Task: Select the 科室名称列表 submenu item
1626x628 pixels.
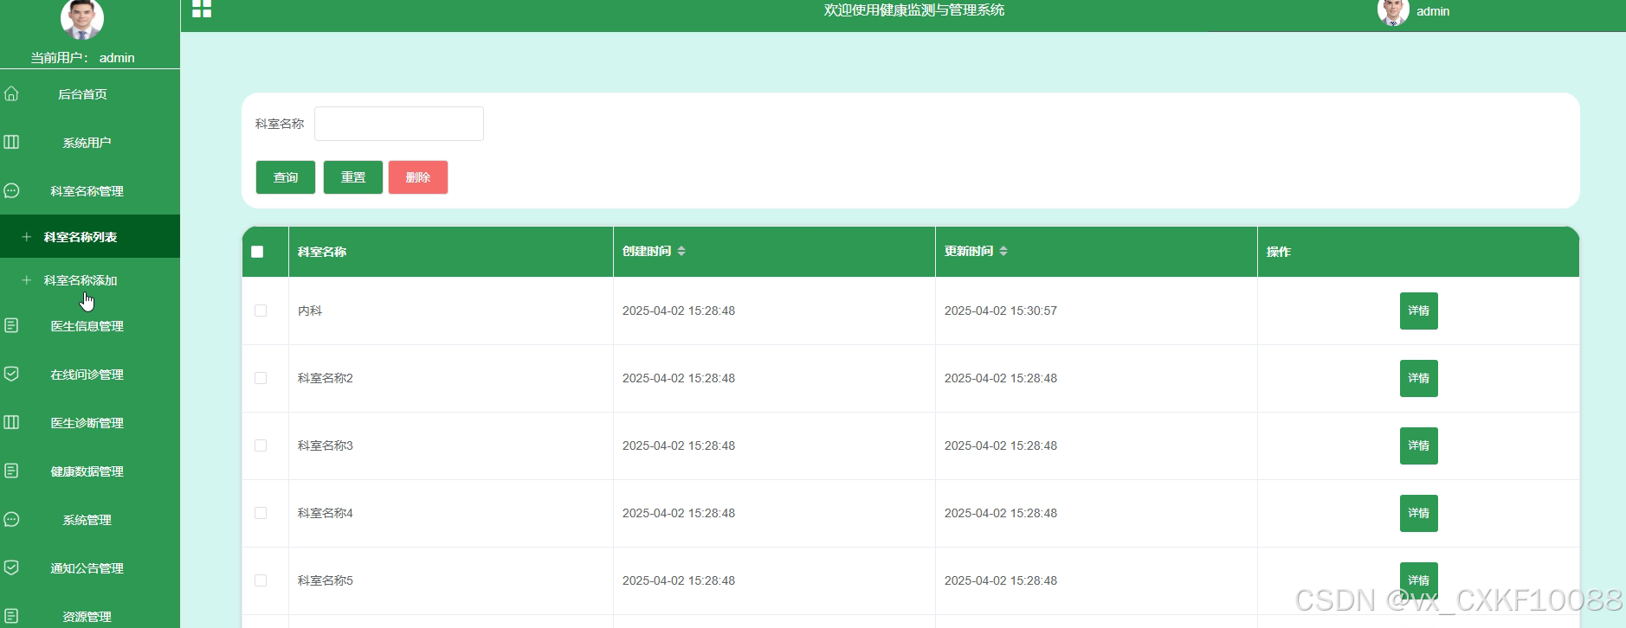Action: pyautogui.click(x=90, y=236)
